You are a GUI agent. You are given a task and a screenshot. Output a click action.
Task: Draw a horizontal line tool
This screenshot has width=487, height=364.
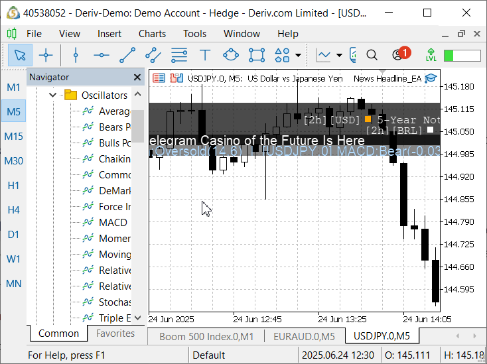coord(102,55)
